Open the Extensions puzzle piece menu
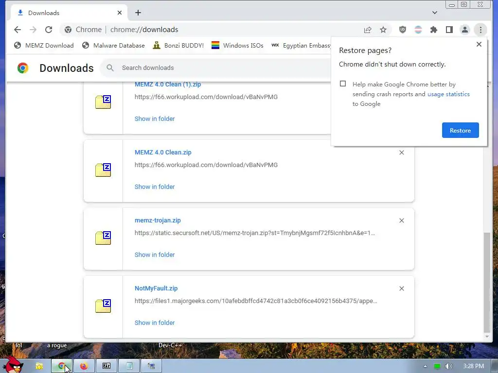Image resolution: width=498 pixels, height=373 pixels. point(433,30)
